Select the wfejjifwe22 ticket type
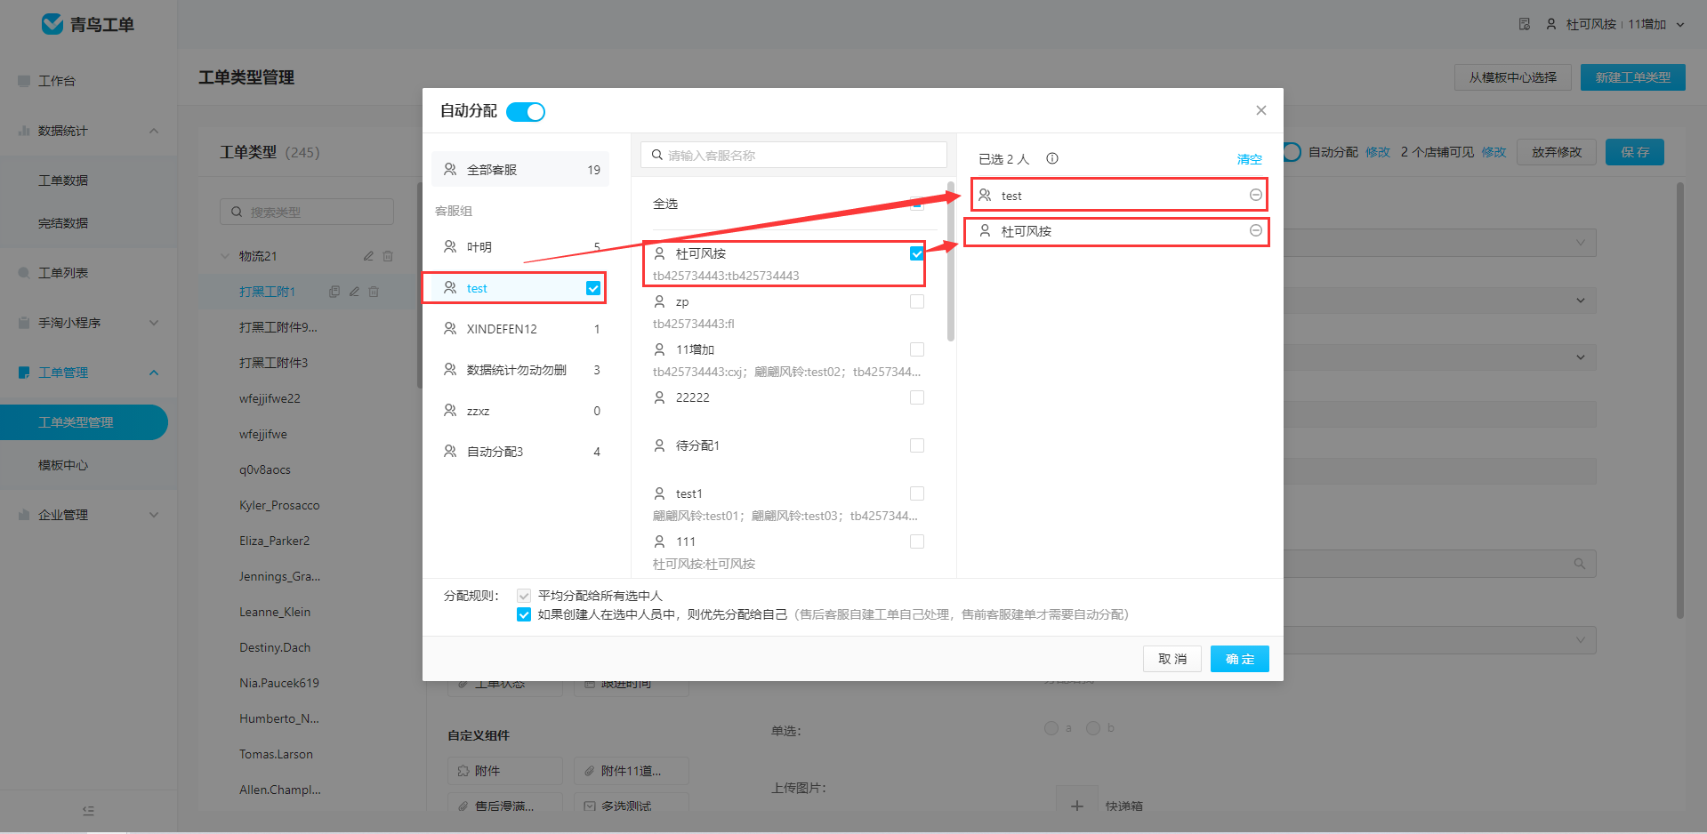 [270, 398]
